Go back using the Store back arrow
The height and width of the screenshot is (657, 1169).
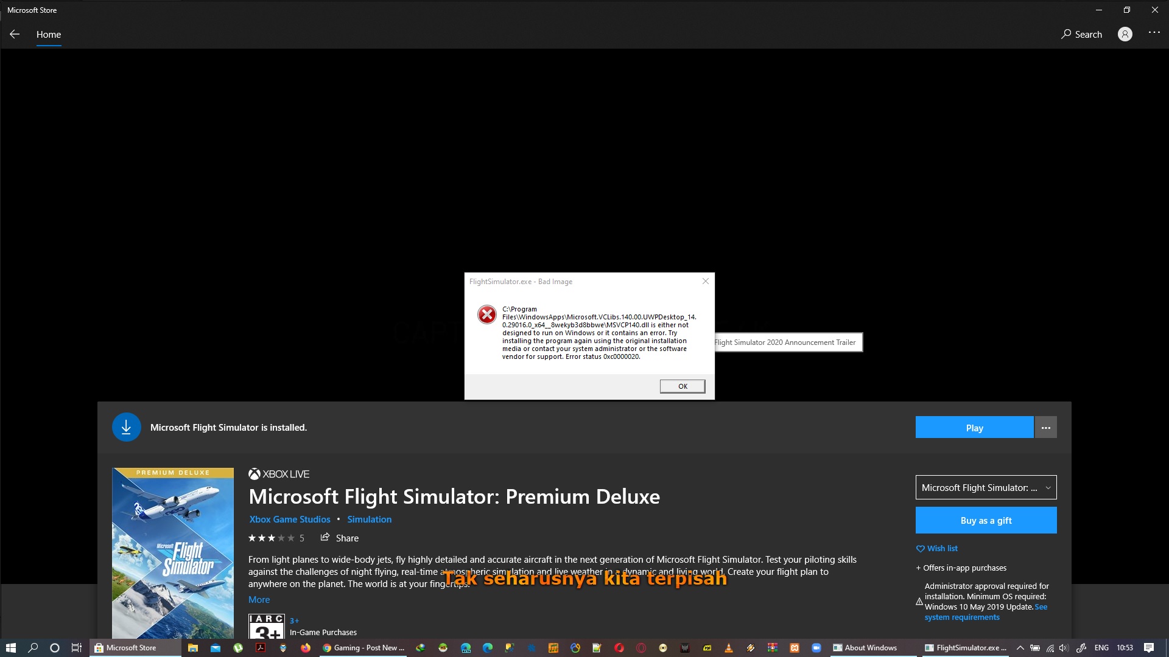15,35
